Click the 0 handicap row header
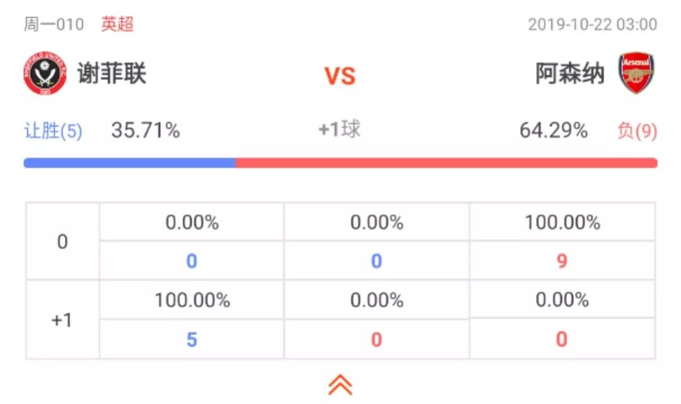The width and height of the screenshot is (681, 404). [62, 242]
